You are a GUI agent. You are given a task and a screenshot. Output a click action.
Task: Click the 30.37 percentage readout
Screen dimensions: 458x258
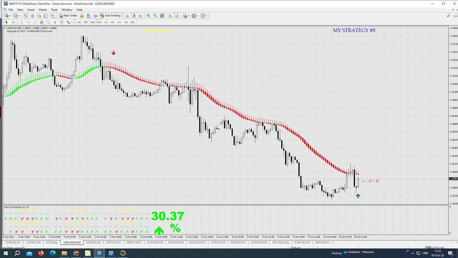167,216
